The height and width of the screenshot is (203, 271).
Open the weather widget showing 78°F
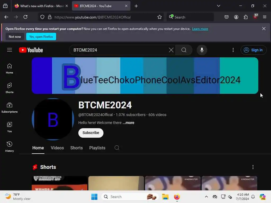(18, 197)
